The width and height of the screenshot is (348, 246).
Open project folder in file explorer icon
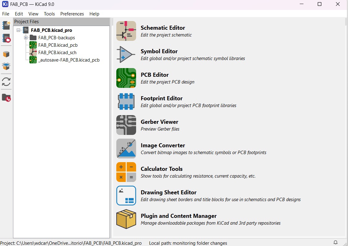click(6, 98)
